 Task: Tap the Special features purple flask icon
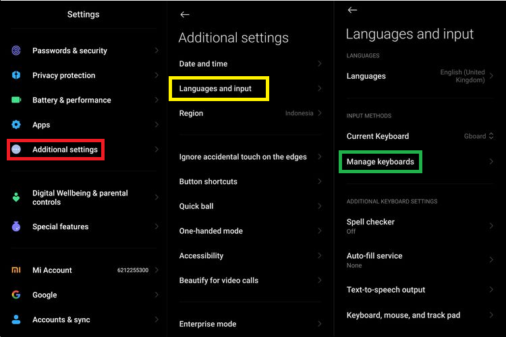click(16, 226)
